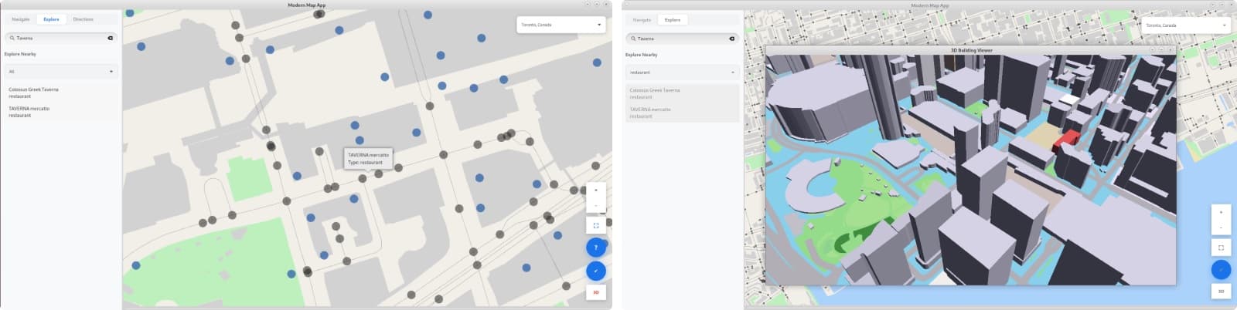
Task: Open help with the blue question mark button
Action: point(595,248)
